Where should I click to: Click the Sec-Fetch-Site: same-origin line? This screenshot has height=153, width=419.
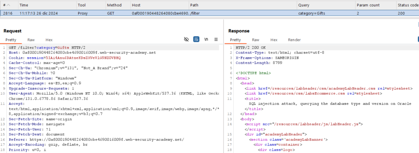(40, 119)
